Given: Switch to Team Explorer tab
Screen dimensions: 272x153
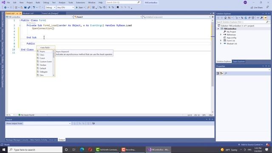Looking at the screenshot, I should [238, 62].
